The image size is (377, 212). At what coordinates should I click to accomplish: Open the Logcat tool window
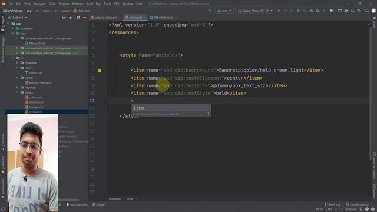[x=98, y=204]
